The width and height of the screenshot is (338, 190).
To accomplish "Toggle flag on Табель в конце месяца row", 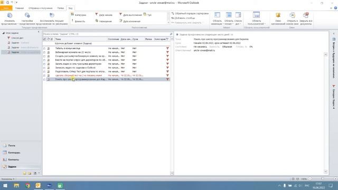I will click(x=167, y=49).
